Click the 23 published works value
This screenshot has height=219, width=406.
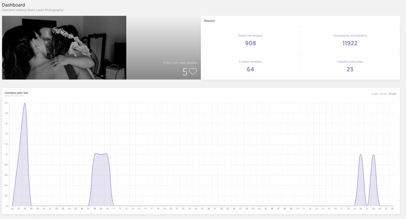[350, 69]
